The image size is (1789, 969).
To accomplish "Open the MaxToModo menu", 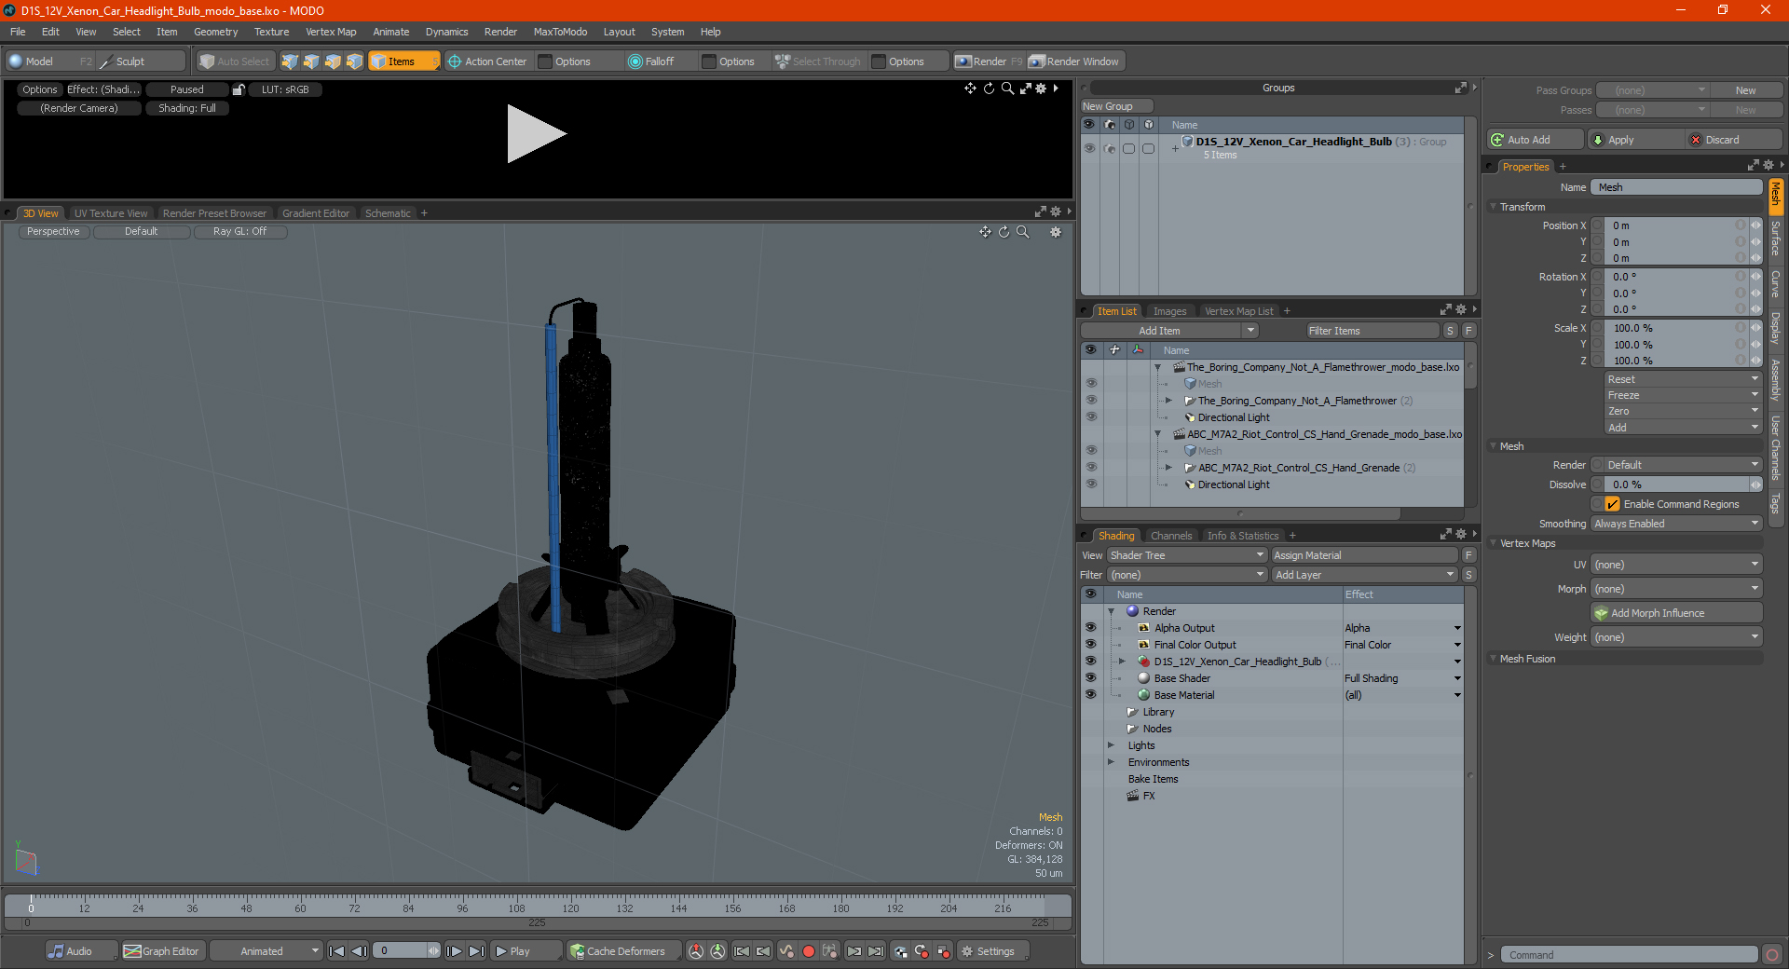I will [560, 32].
